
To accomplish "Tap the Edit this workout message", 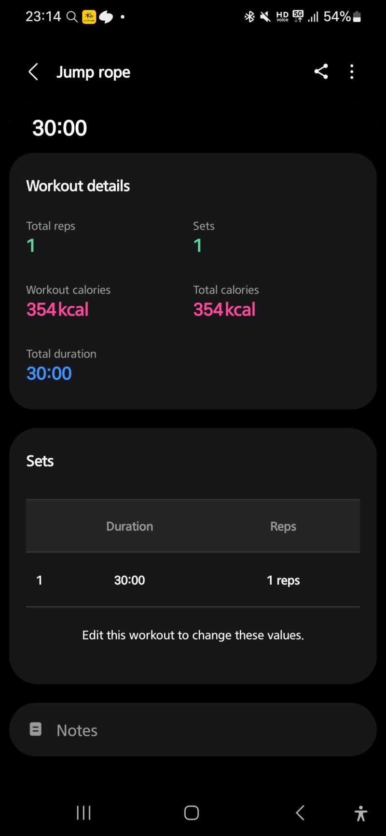I will [193, 635].
